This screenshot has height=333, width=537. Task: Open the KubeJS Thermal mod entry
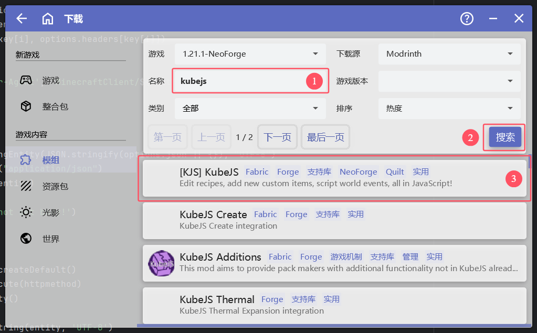334,306
